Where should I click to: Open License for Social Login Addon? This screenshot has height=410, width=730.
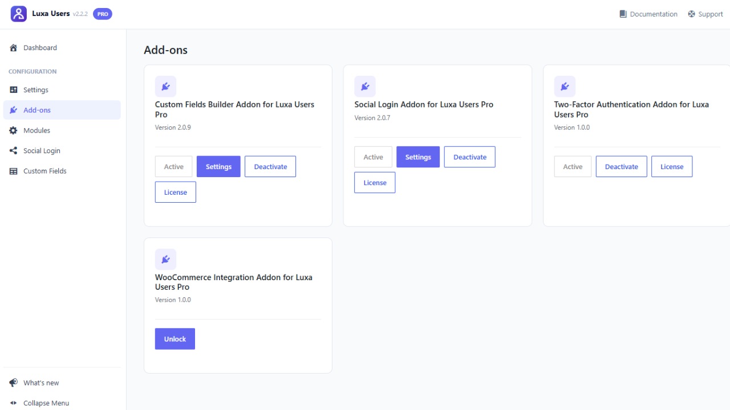(375, 183)
